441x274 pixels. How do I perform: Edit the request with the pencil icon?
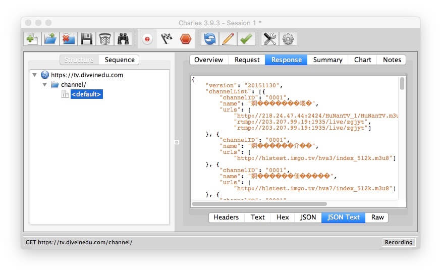228,39
